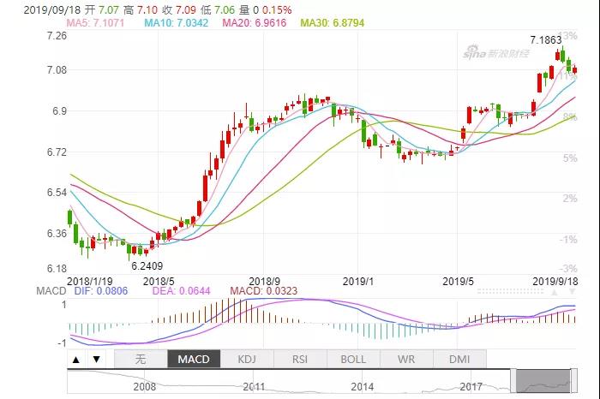Select the 无 (none) indicator tab
The width and height of the screenshot is (600, 399).
point(140,360)
